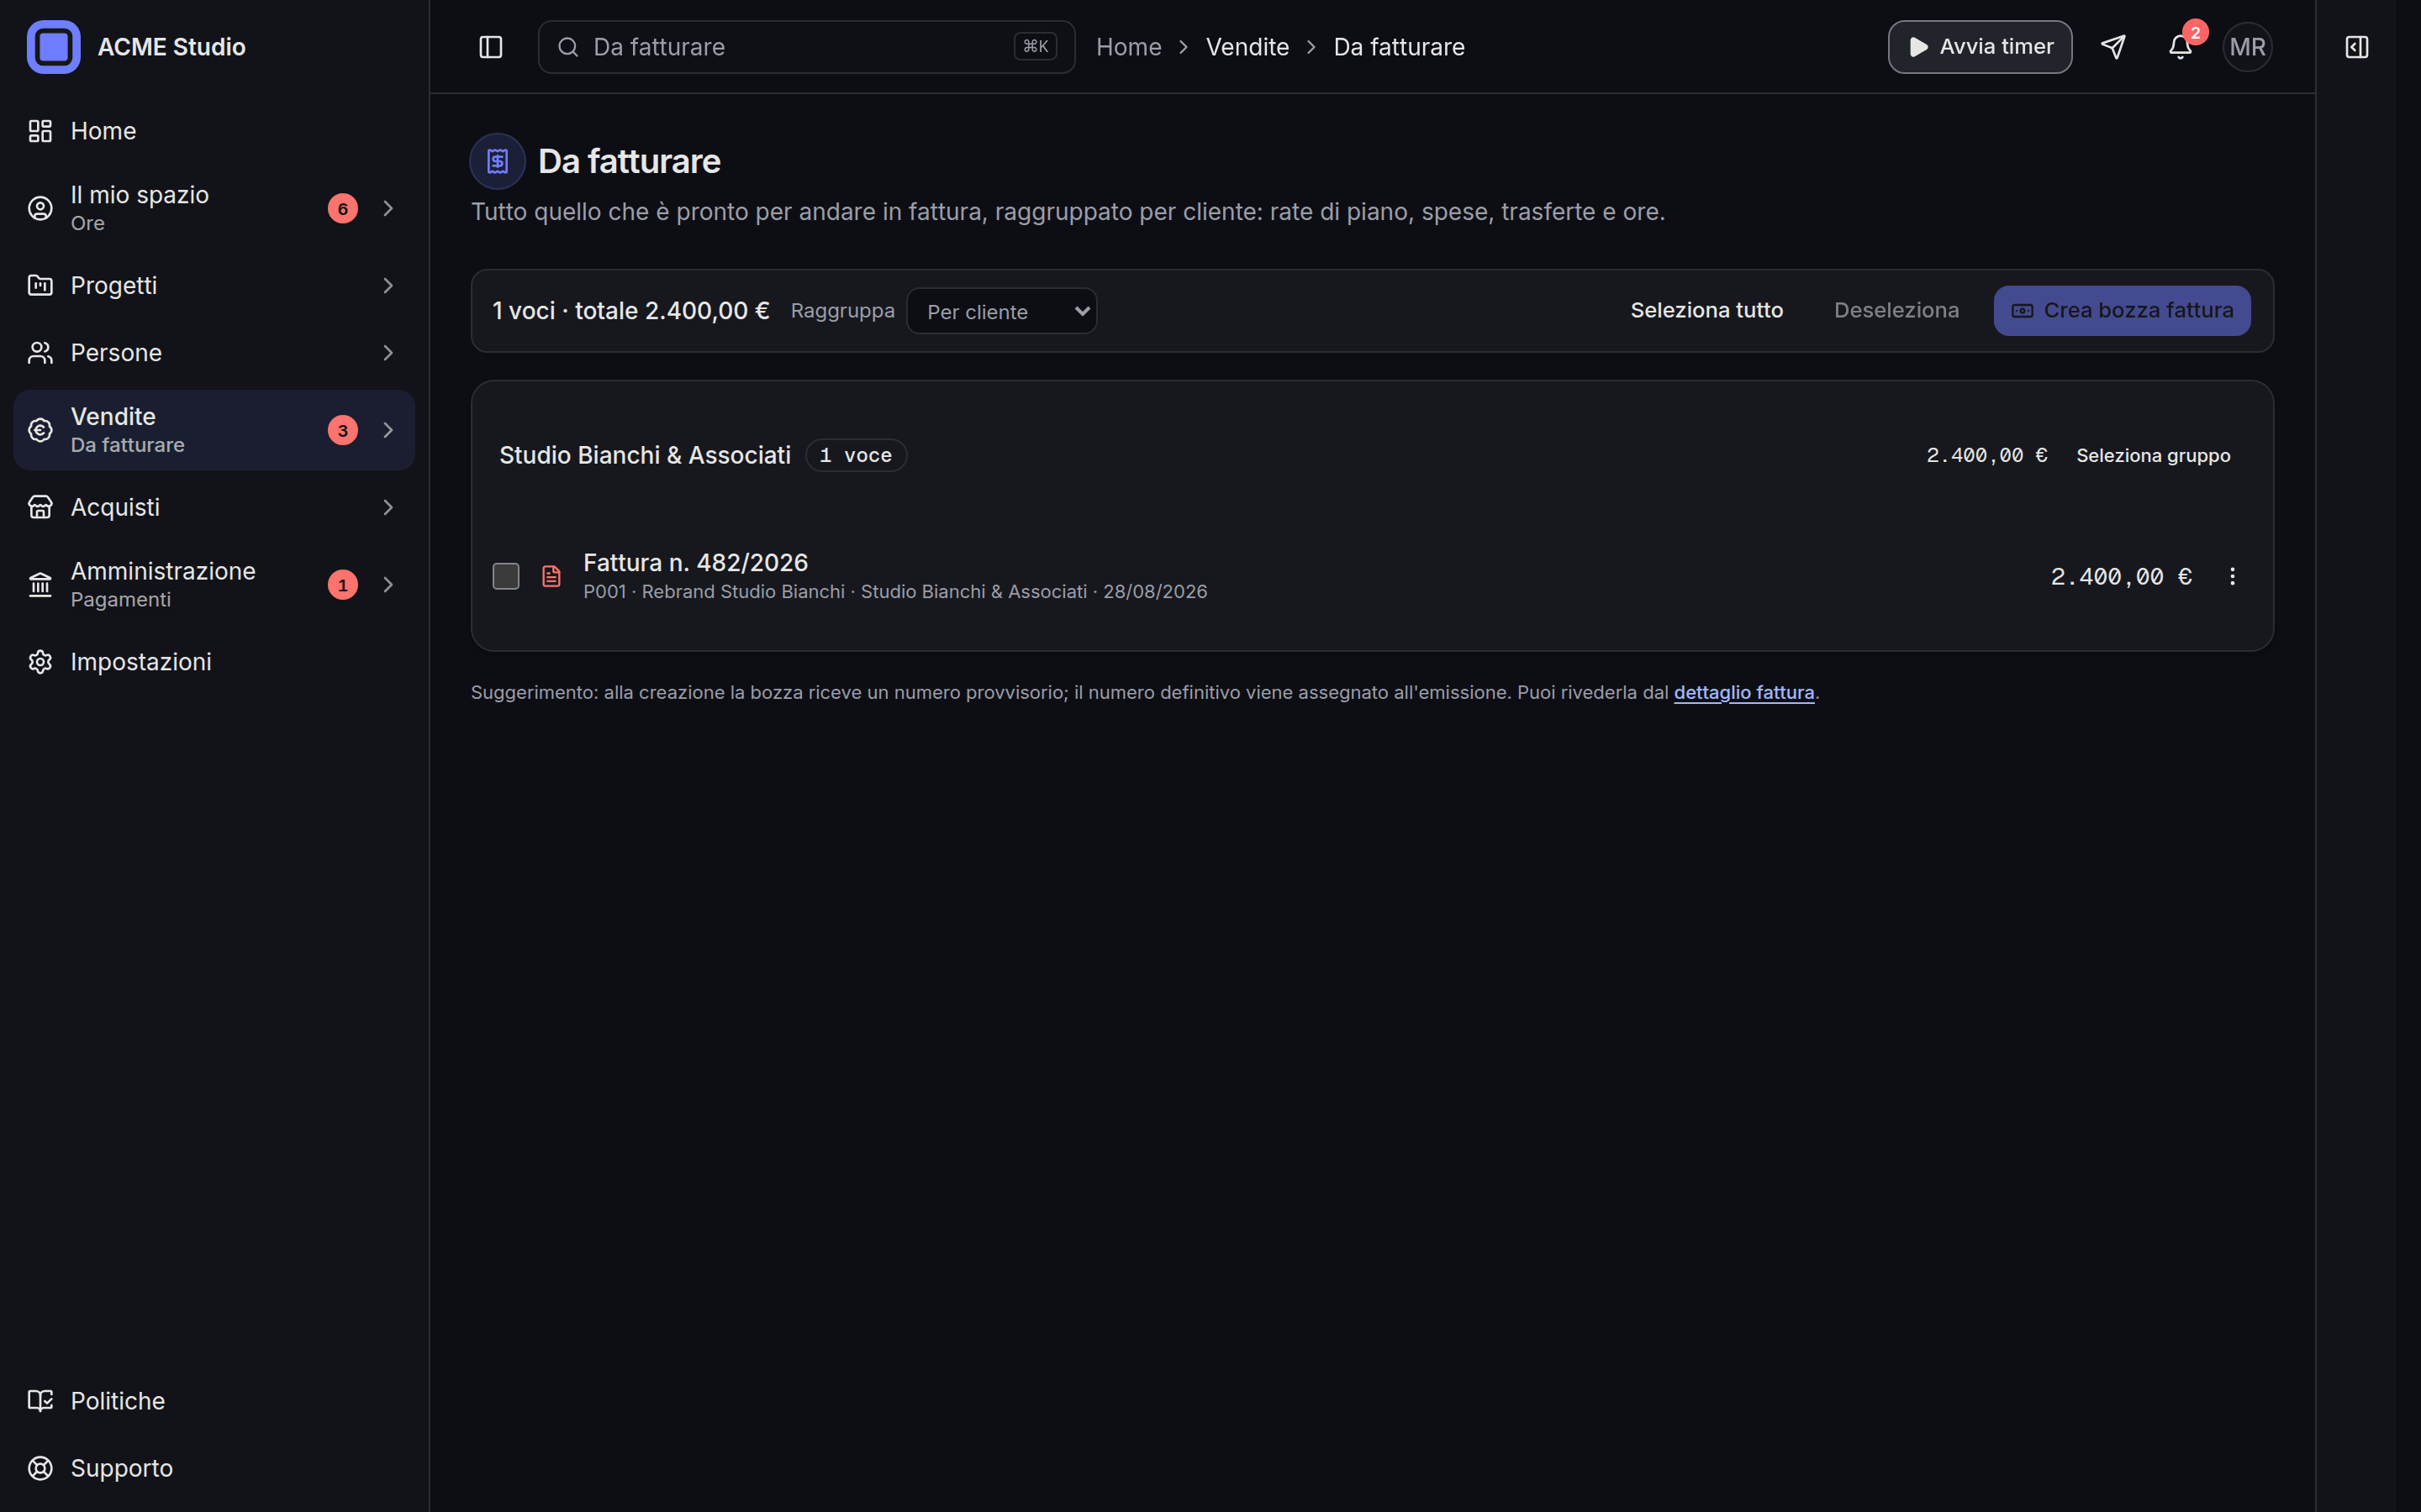Focus the Da fatturare search field
Viewport: 2421px width, 1512px height.
pos(806,47)
